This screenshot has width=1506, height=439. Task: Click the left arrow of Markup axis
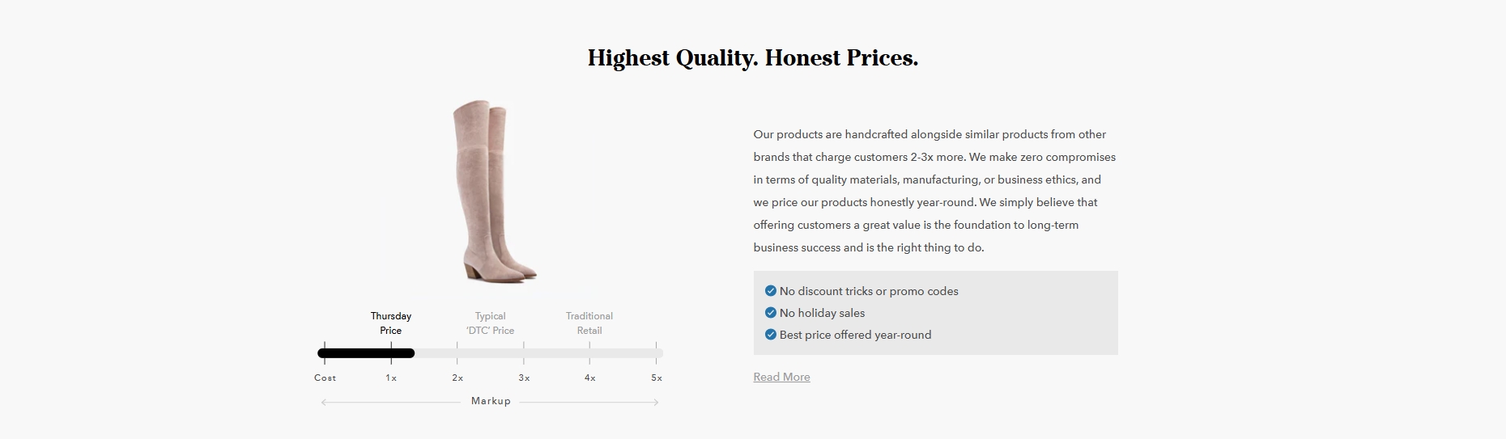[325, 402]
